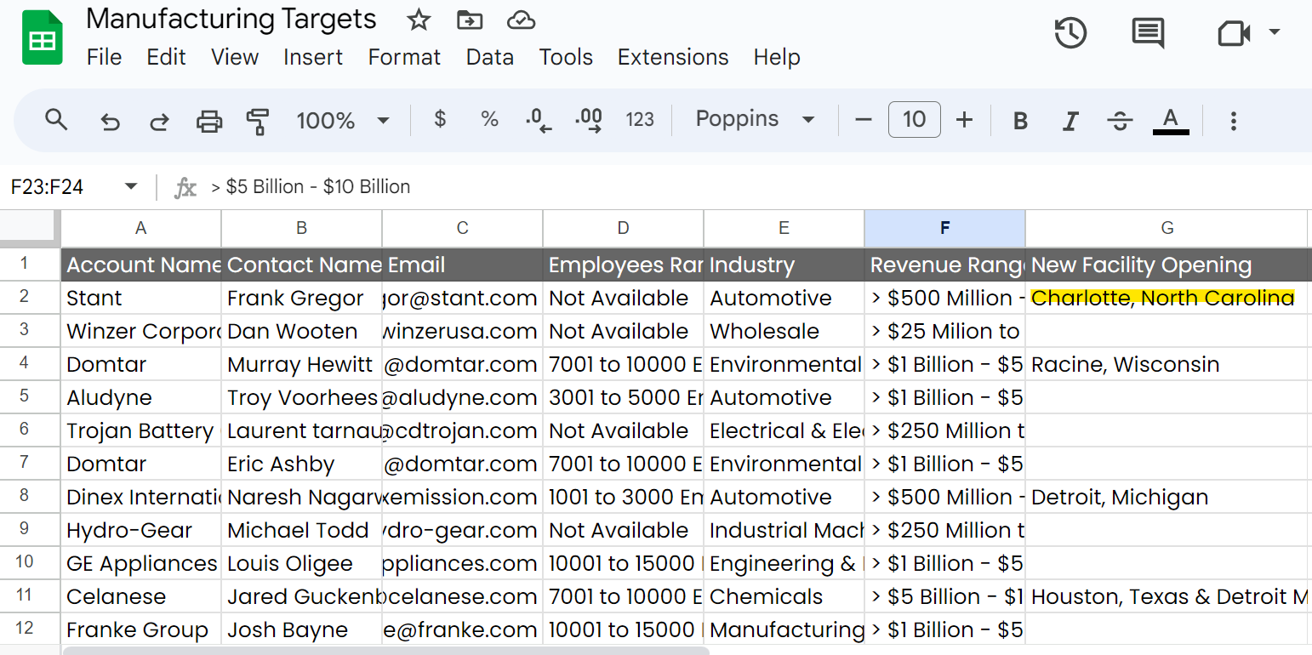Open the Format menu
1312x655 pixels.
coord(404,57)
